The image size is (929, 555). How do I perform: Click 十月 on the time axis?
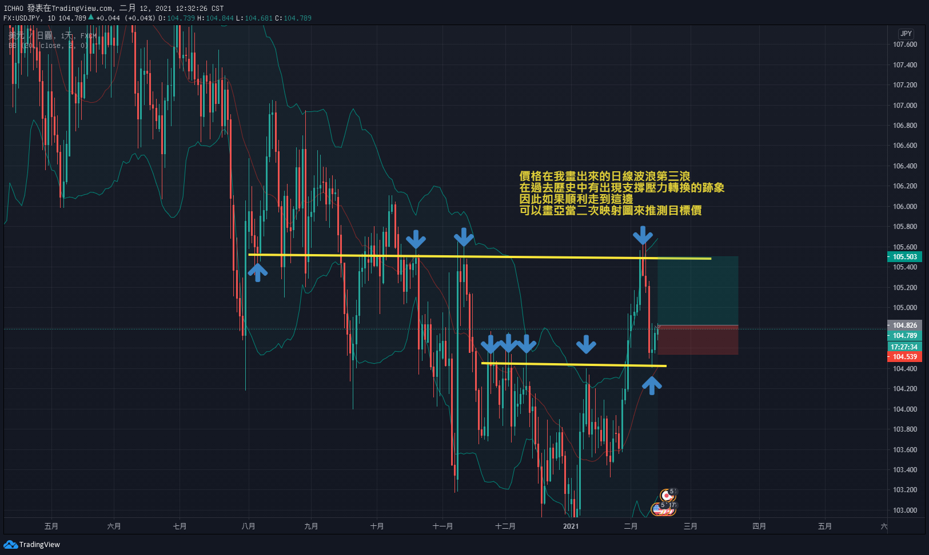tap(377, 526)
